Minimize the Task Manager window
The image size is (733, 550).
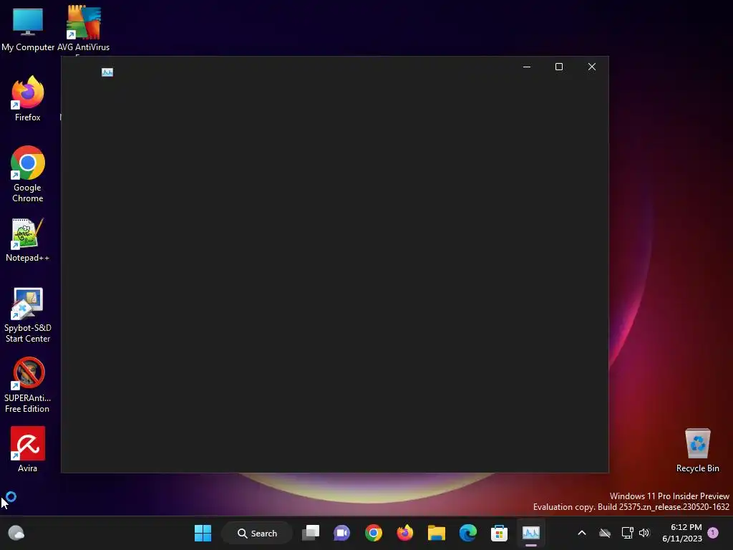coord(527,67)
